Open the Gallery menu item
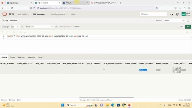The height and width of the screenshot is (108, 192). (x=74, y=14)
